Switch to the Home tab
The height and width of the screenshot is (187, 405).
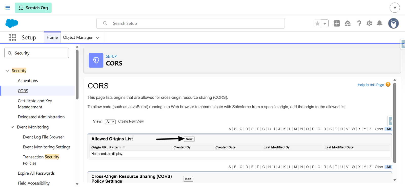[52, 37]
